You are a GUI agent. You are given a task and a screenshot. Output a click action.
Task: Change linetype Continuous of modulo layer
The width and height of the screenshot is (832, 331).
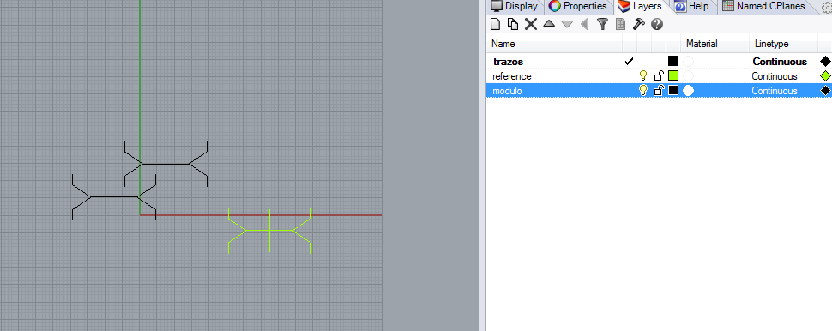click(x=775, y=91)
